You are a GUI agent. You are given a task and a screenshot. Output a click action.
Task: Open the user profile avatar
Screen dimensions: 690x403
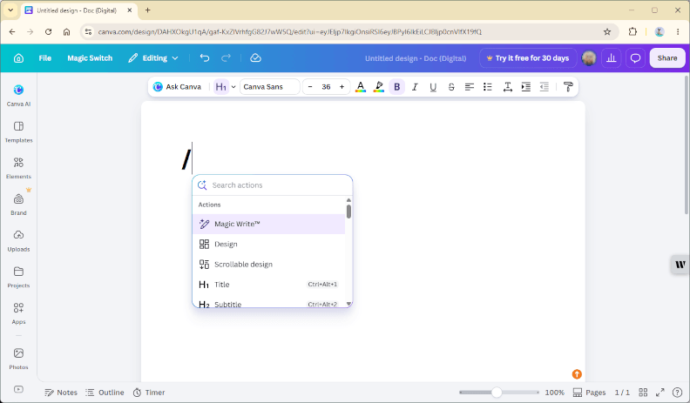pyautogui.click(x=589, y=58)
